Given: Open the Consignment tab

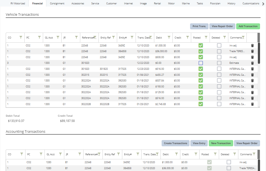Looking at the screenshot, I should 57,4.
